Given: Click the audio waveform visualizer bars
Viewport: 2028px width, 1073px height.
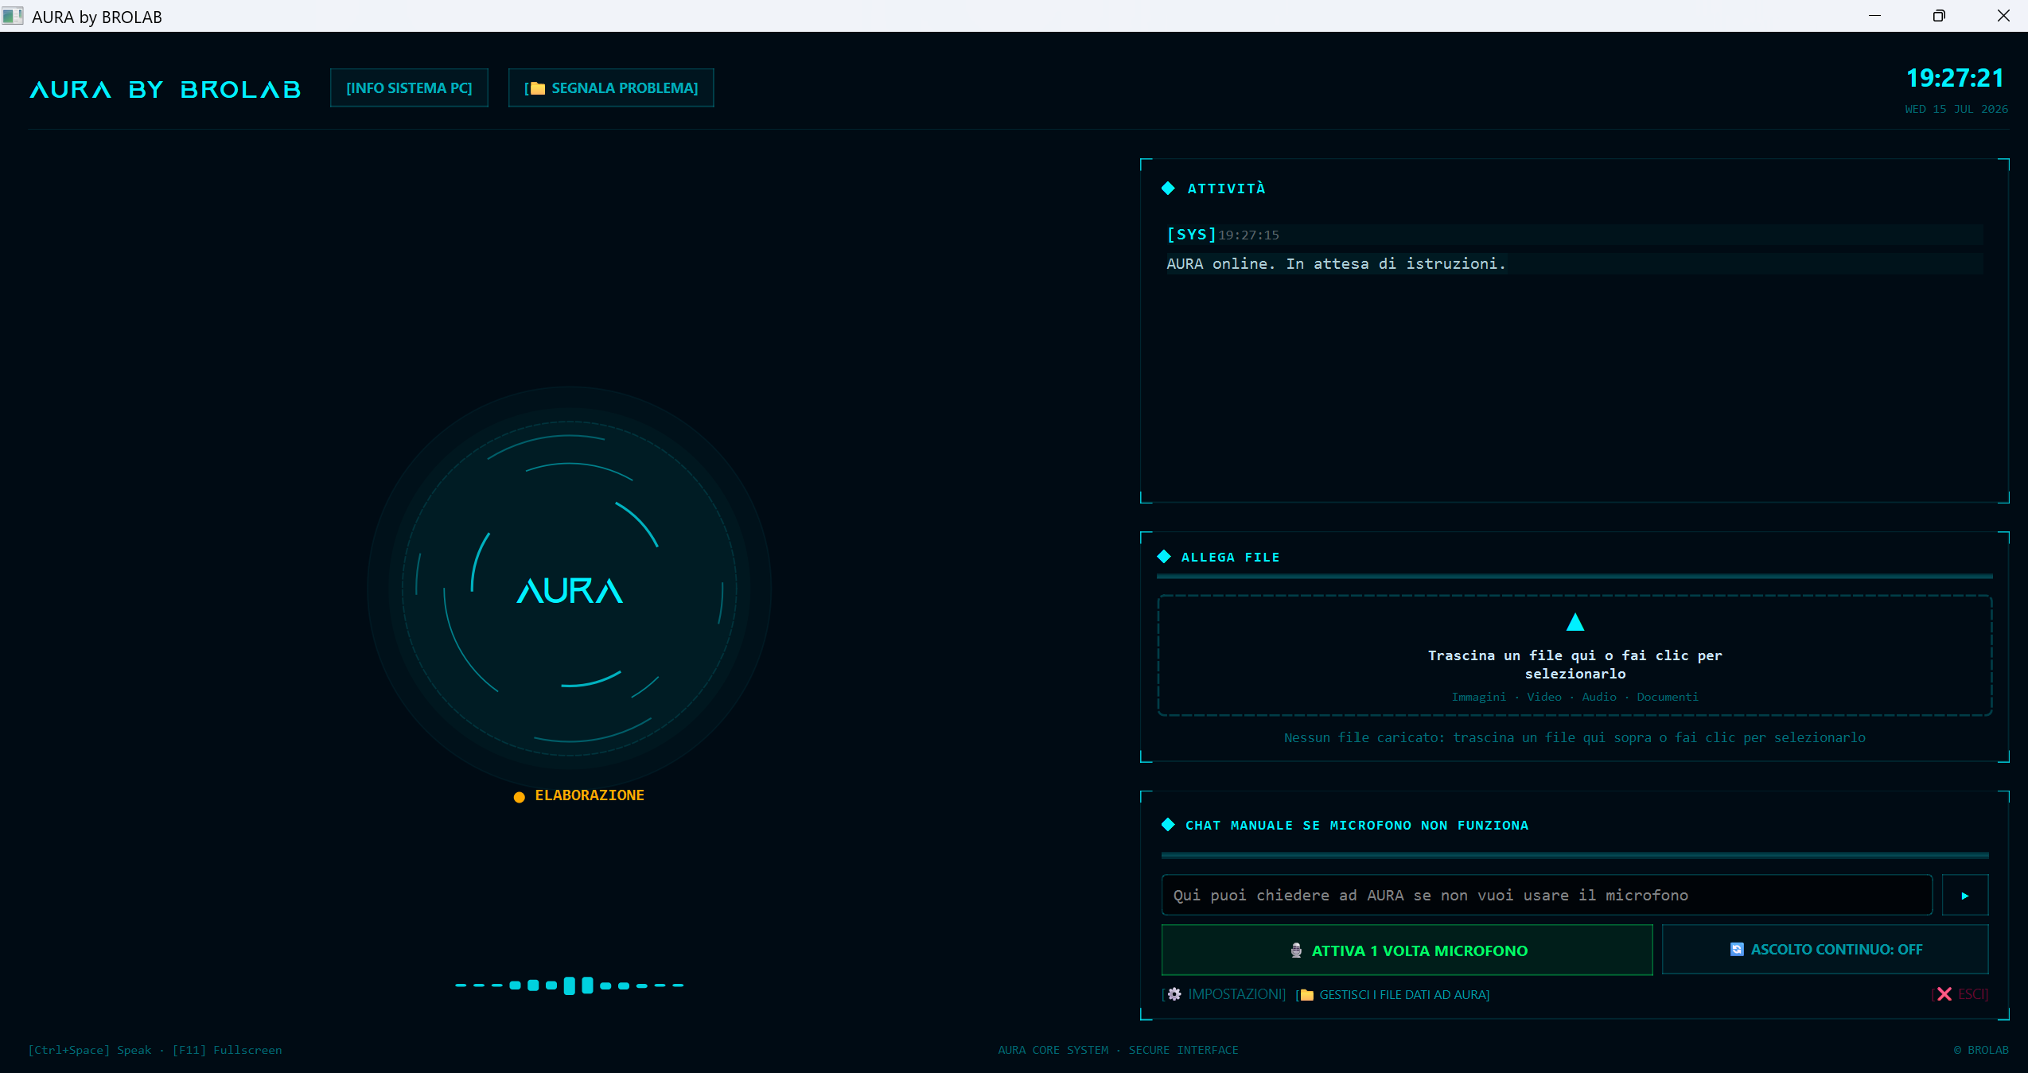Looking at the screenshot, I should 570,986.
